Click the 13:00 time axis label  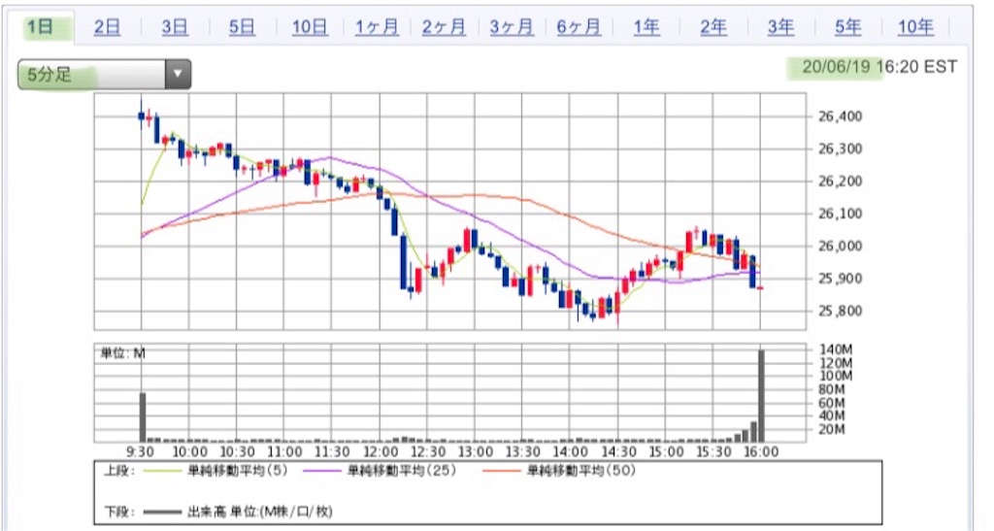(x=476, y=451)
